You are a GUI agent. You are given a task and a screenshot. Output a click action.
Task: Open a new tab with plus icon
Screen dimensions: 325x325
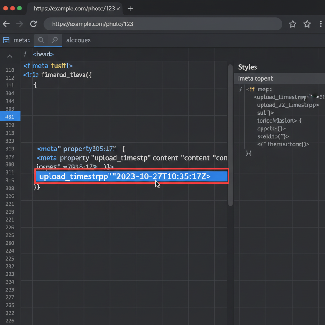(130, 9)
